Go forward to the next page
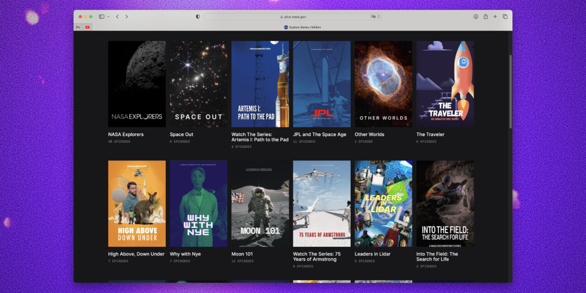The image size is (586, 293). coord(127,16)
